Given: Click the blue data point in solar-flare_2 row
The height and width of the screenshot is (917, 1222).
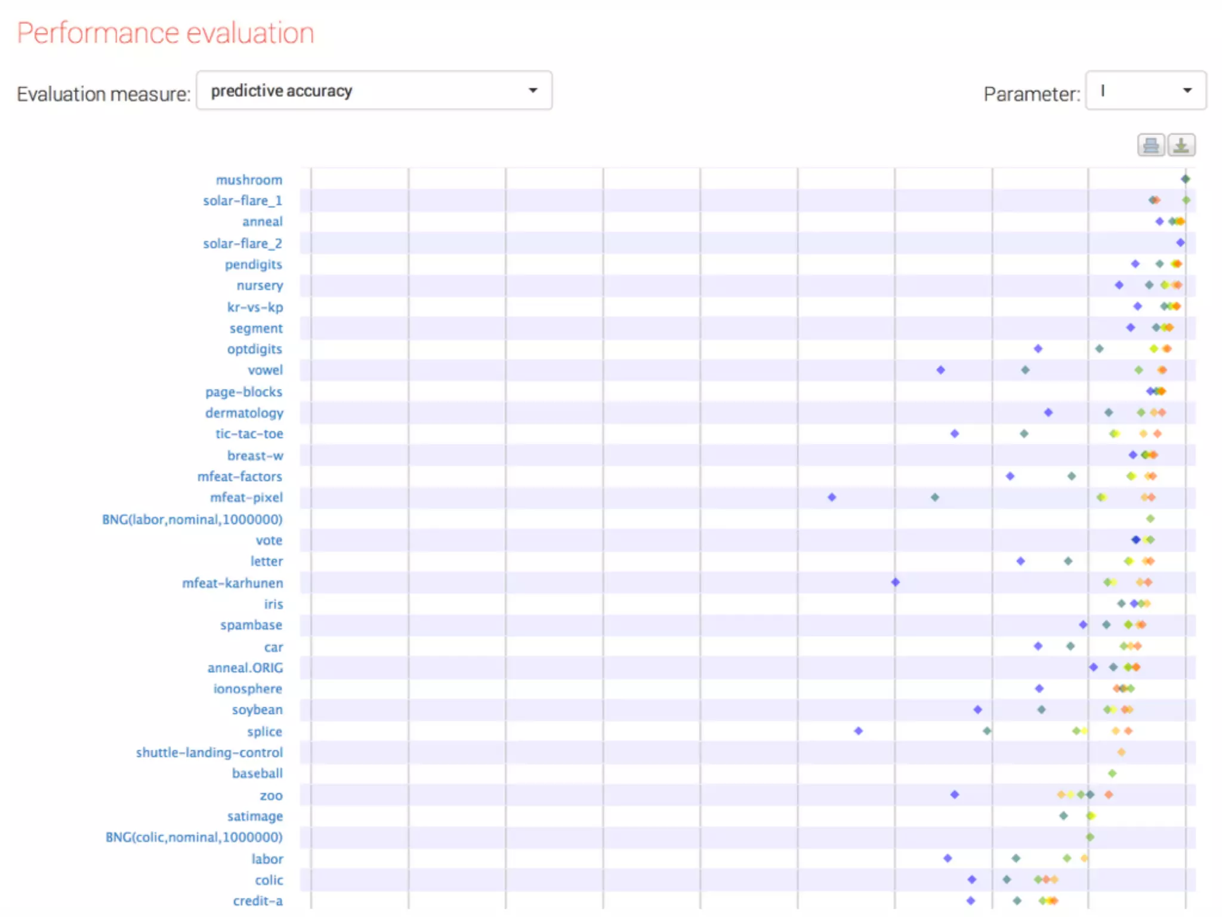Looking at the screenshot, I should [x=1180, y=242].
